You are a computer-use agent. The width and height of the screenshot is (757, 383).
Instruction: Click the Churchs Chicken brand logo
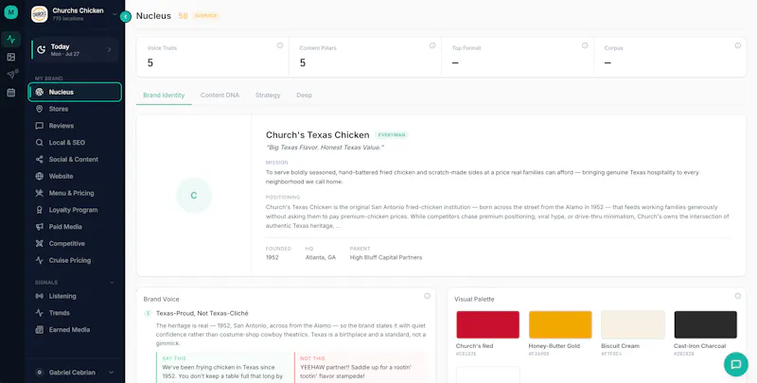[39, 14]
